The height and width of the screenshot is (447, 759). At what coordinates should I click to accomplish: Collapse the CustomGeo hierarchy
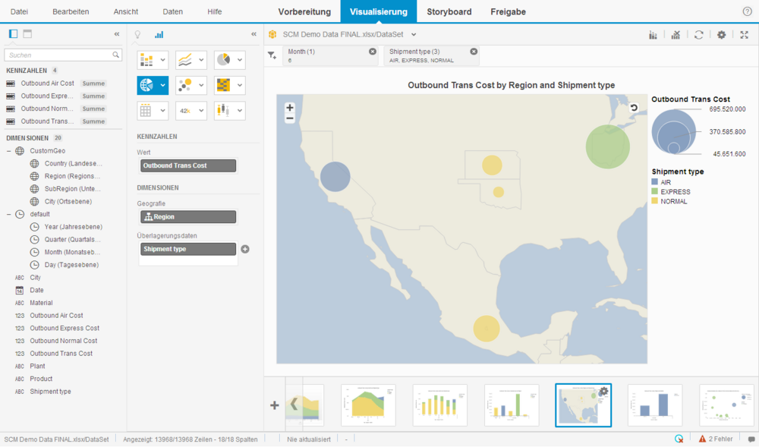click(x=8, y=151)
